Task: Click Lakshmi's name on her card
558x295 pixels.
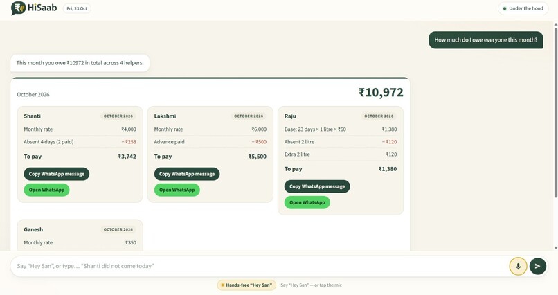Action: [165, 116]
